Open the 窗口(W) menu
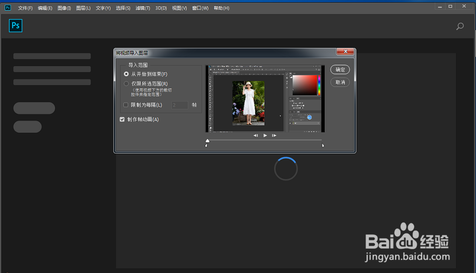476x273 pixels. point(200,8)
